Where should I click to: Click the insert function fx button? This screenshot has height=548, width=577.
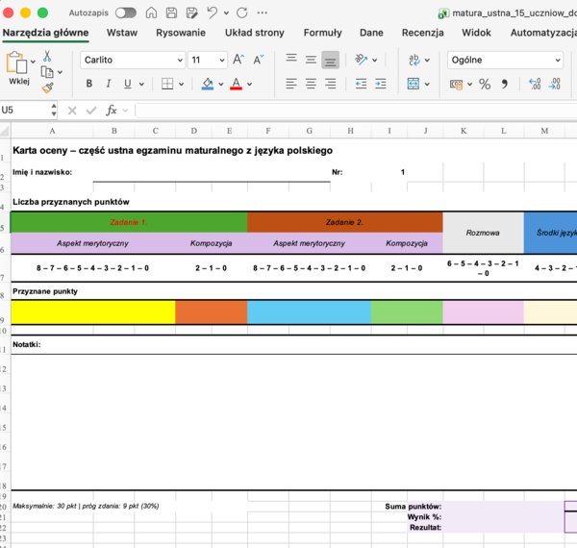pos(112,110)
